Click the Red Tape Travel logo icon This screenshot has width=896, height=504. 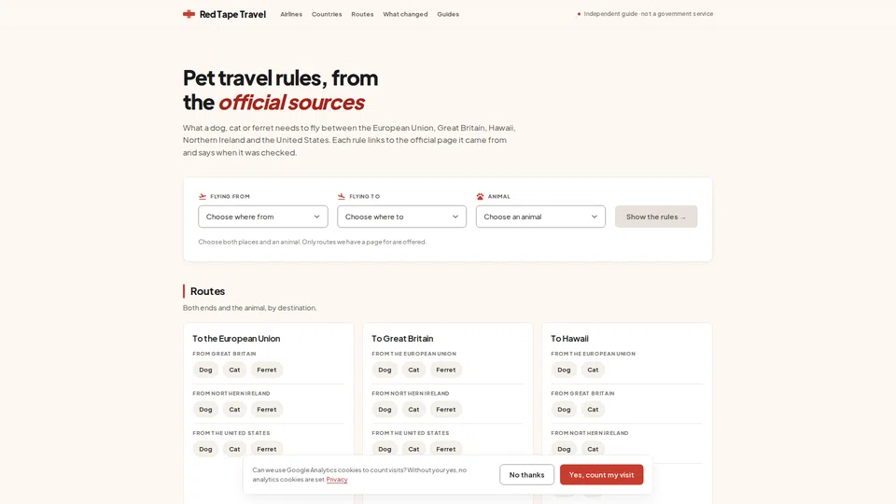coord(189,14)
